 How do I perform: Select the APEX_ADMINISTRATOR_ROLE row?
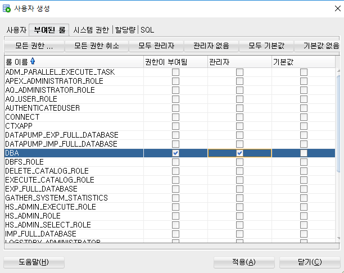(170, 81)
